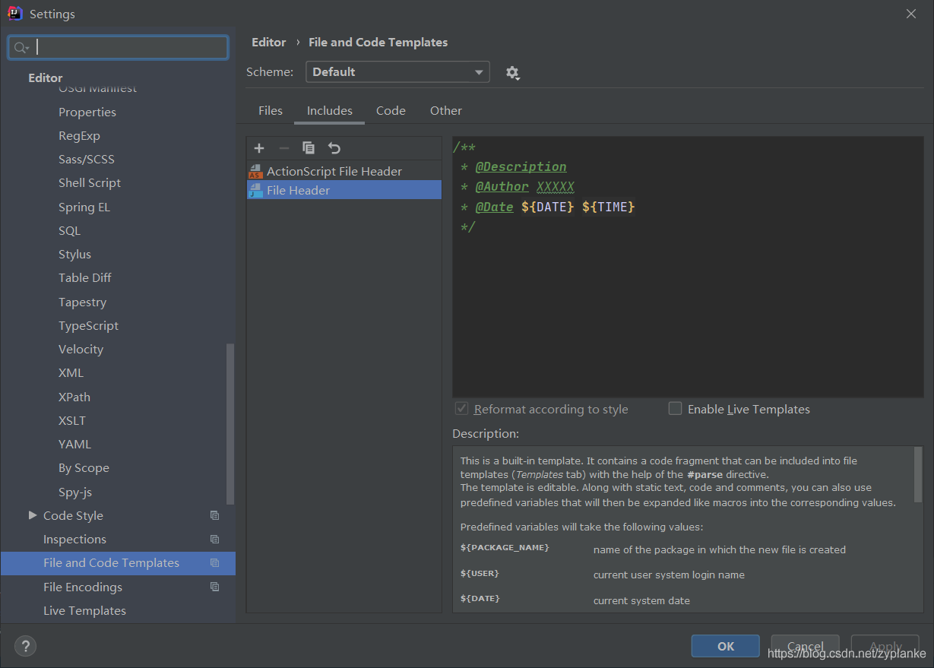The width and height of the screenshot is (934, 668).
Task: Remove the selected template using the minus icon
Action: 283,147
